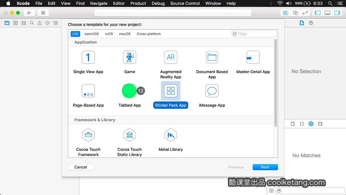Screen dimensions: 346x195
Task: Open the Find navigator magnifier icon
Action: coord(32,23)
